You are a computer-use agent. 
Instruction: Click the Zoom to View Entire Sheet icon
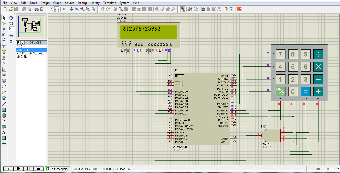tap(88, 9)
